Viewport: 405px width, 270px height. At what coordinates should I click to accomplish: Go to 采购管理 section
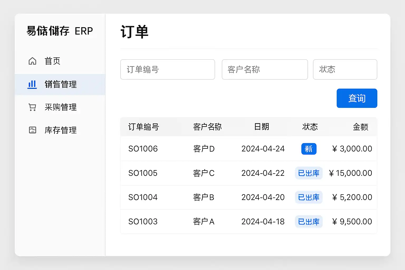coord(61,107)
